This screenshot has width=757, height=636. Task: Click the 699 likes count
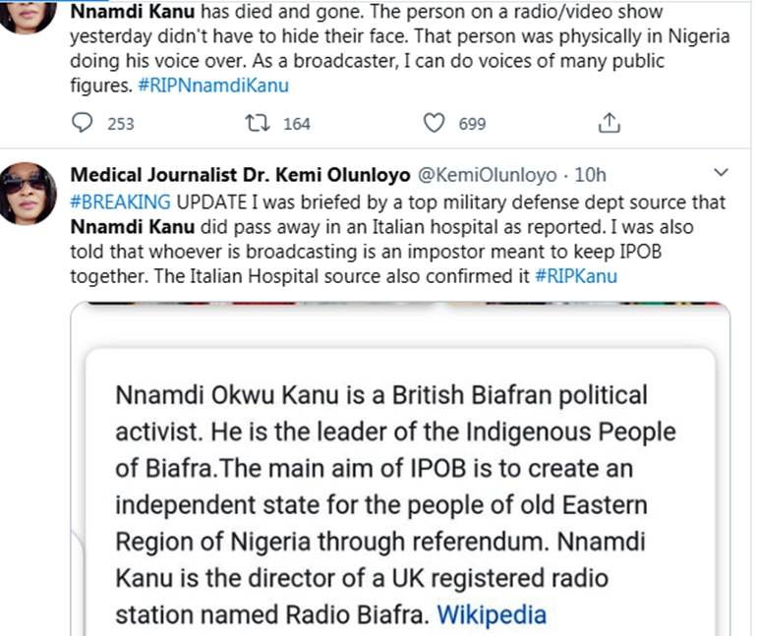472,124
